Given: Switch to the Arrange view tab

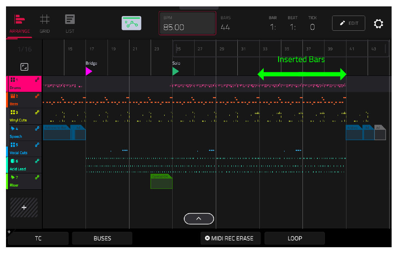Looking at the screenshot, I should 20,24.
